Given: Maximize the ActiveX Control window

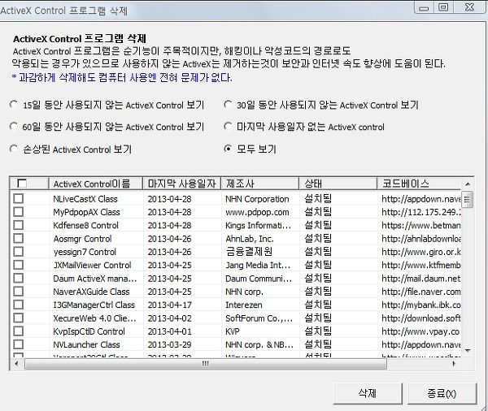Looking at the screenshot, I should (443, 7).
